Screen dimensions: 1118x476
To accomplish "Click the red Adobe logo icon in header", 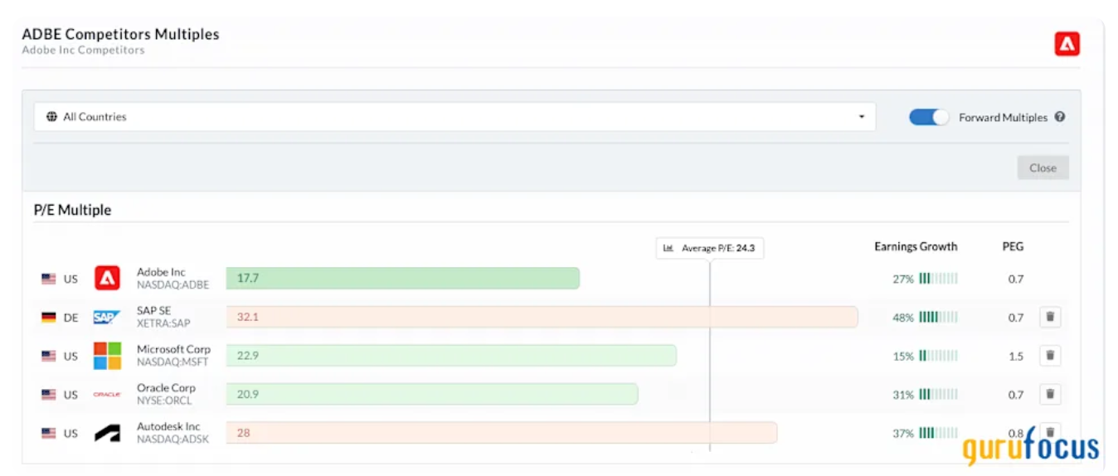I will point(1067,44).
